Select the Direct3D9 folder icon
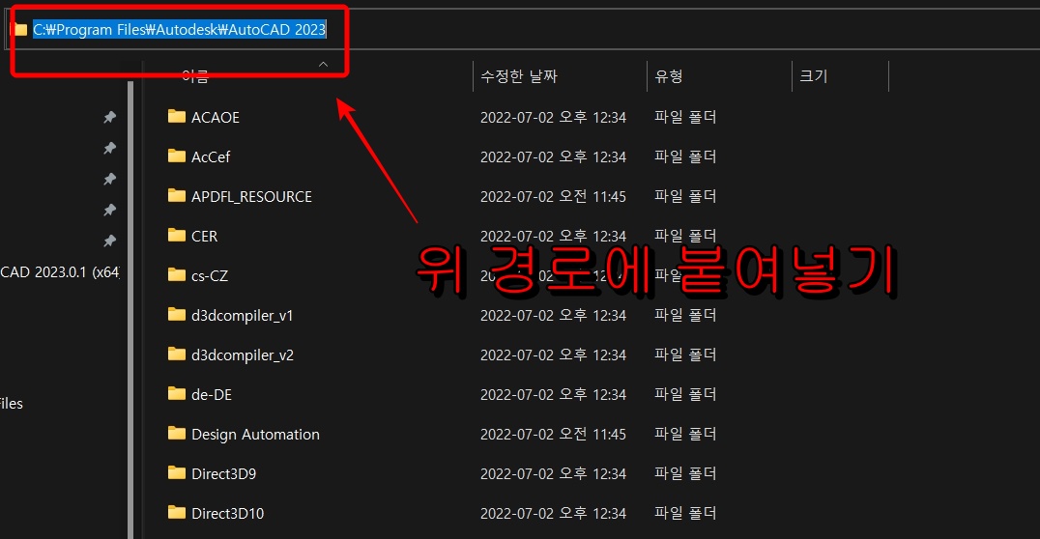Screen dimensions: 1040x539 coord(177,473)
